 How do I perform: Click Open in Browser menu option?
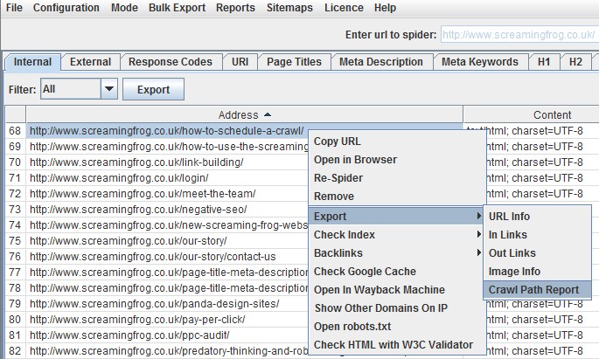[355, 160]
